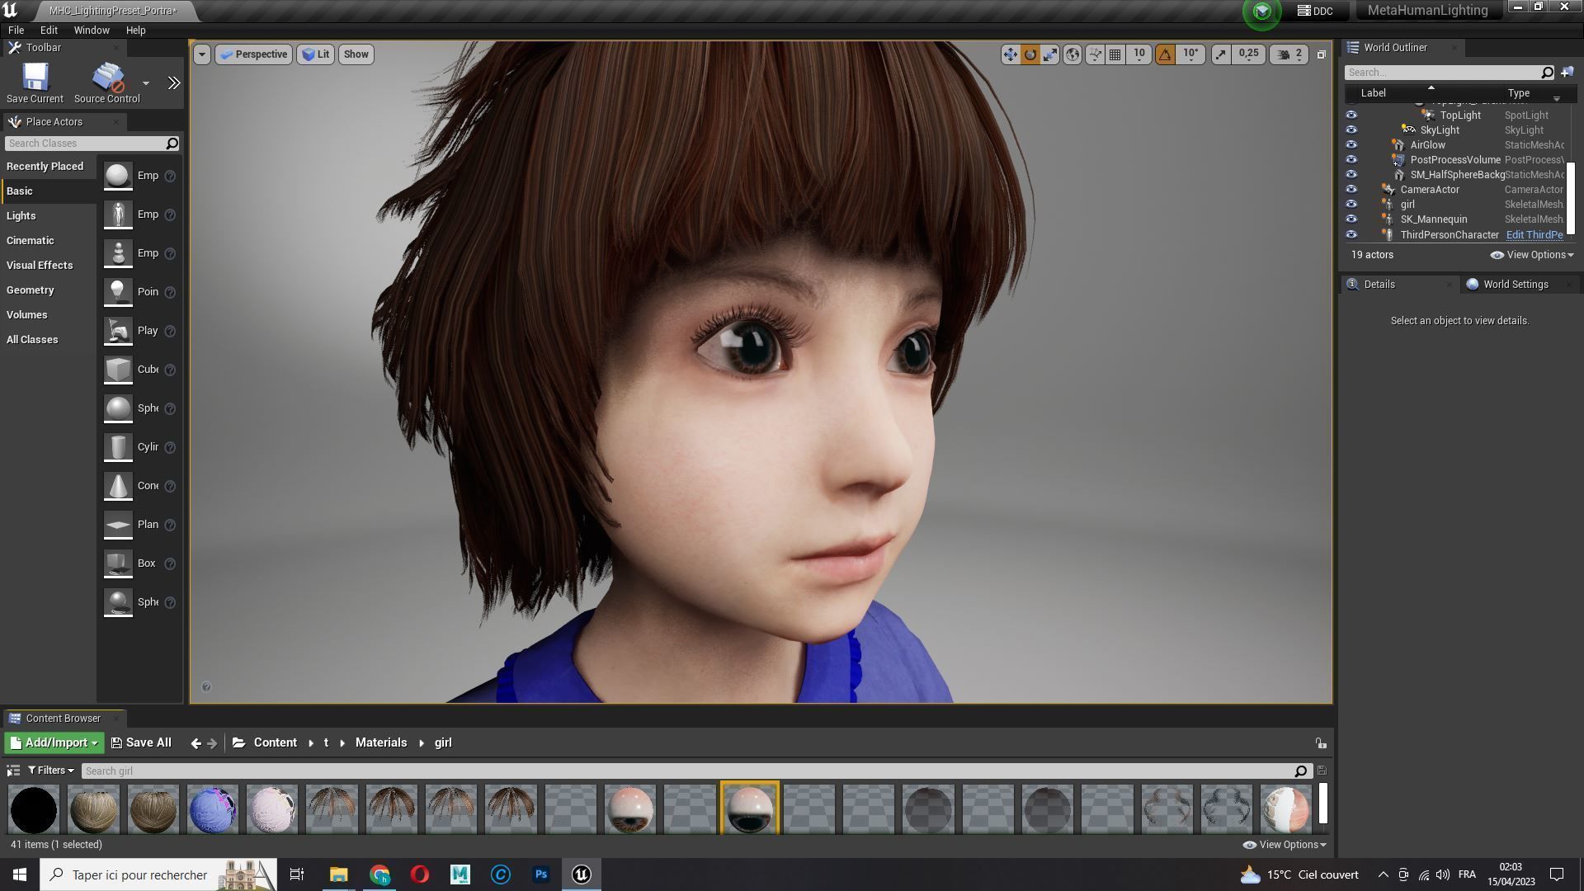Select the rotate gizmo tool
The height and width of the screenshot is (891, 1584).
[1030, 54]
